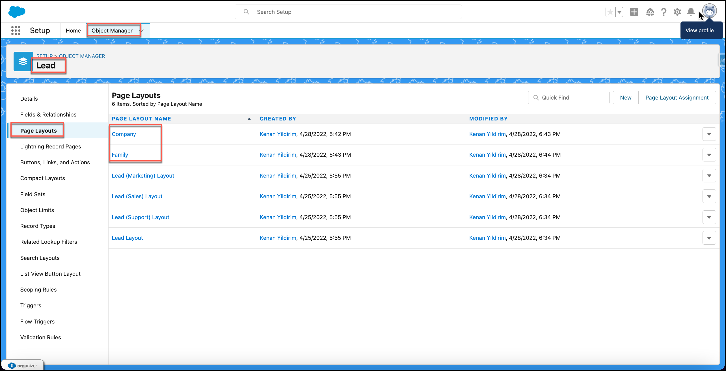This screenshot has width=726, height=371.
Task: Open actions dropdown for Company layout
Action: pyautogui.click(x=709, y=134)
